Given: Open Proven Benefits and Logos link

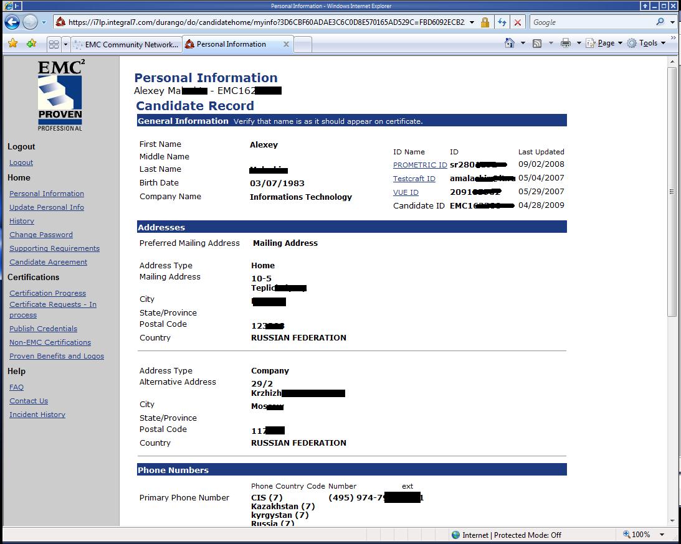Looking at the screenshot, I should [57, 356].
